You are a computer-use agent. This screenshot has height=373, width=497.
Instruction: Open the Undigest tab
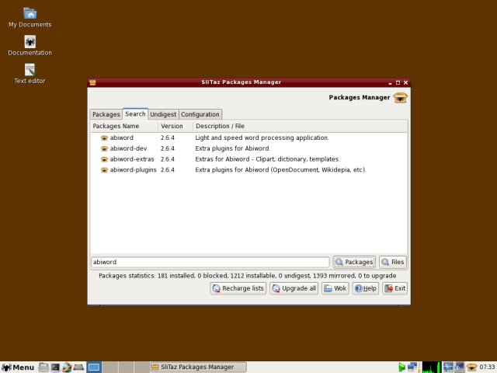[163, 114]
